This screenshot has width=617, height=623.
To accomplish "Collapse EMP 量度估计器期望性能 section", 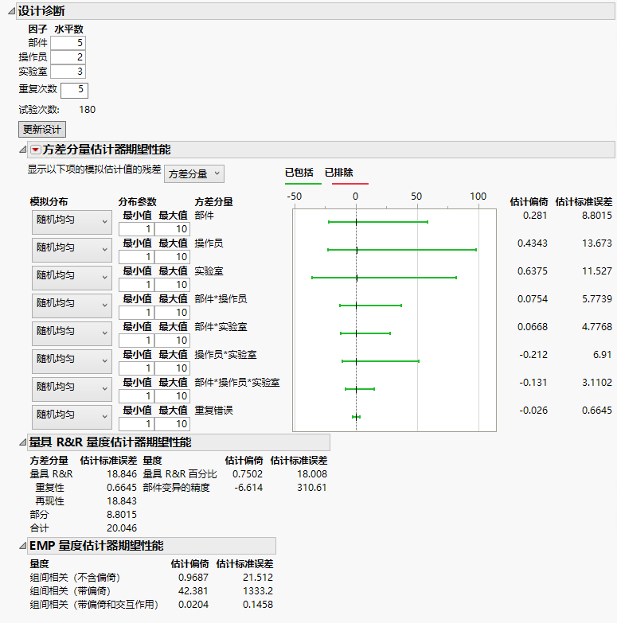I will tap(22, 547).
